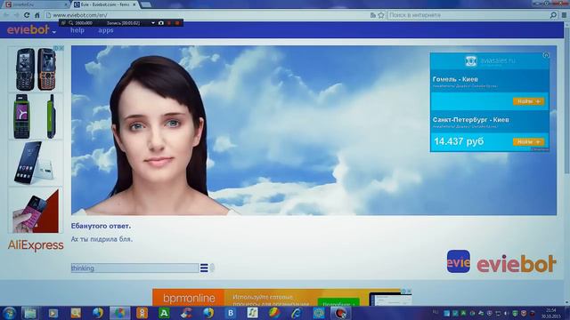This screenshot has width=570, height=320.
Task: Open the file explorer icon on taskbar
Action: click(x=30, y=313)
